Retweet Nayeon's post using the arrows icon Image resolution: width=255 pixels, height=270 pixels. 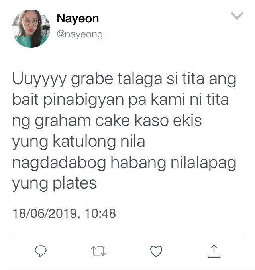click(x=98, y=251)
